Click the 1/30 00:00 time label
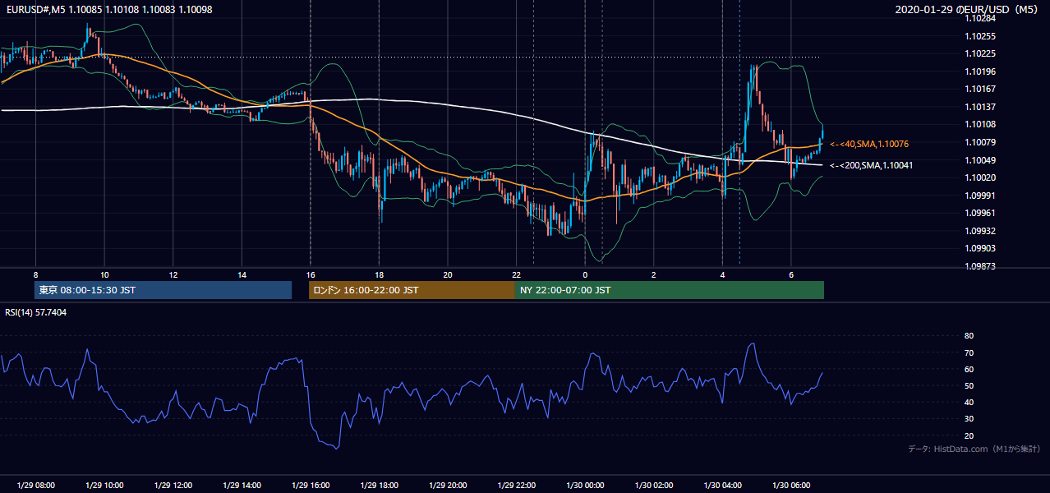 (585, 486)
